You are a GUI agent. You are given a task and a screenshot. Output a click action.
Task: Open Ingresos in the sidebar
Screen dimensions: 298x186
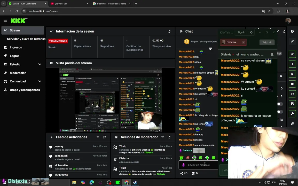pos(16,47)
